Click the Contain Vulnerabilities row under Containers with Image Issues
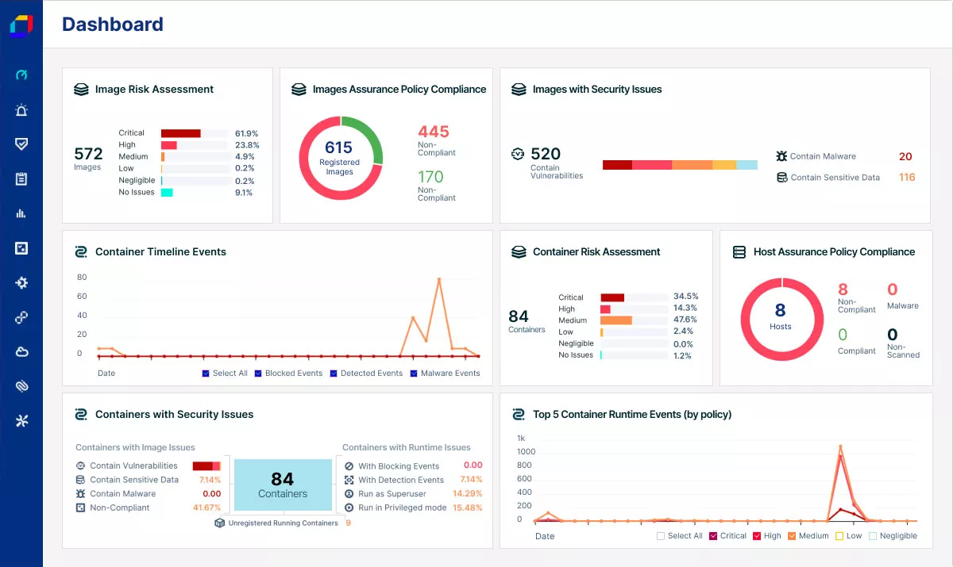The height and width of the screenshot is (567, 953). click(x=149, y=466)
